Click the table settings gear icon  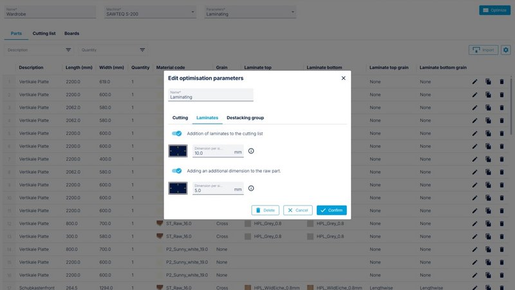505,50
